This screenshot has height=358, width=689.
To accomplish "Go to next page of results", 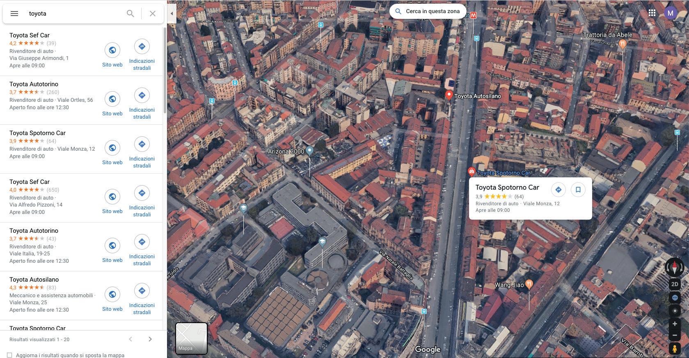I will tap(150, 339).
